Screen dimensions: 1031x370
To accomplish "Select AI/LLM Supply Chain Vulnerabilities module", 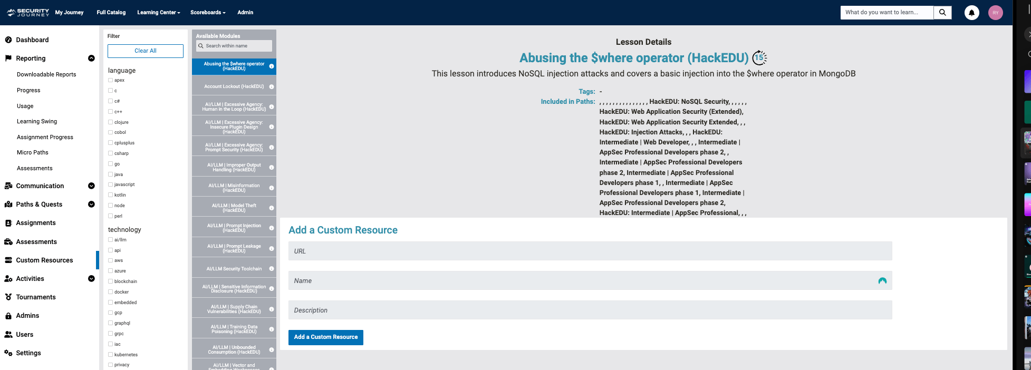I will point(234,309).
